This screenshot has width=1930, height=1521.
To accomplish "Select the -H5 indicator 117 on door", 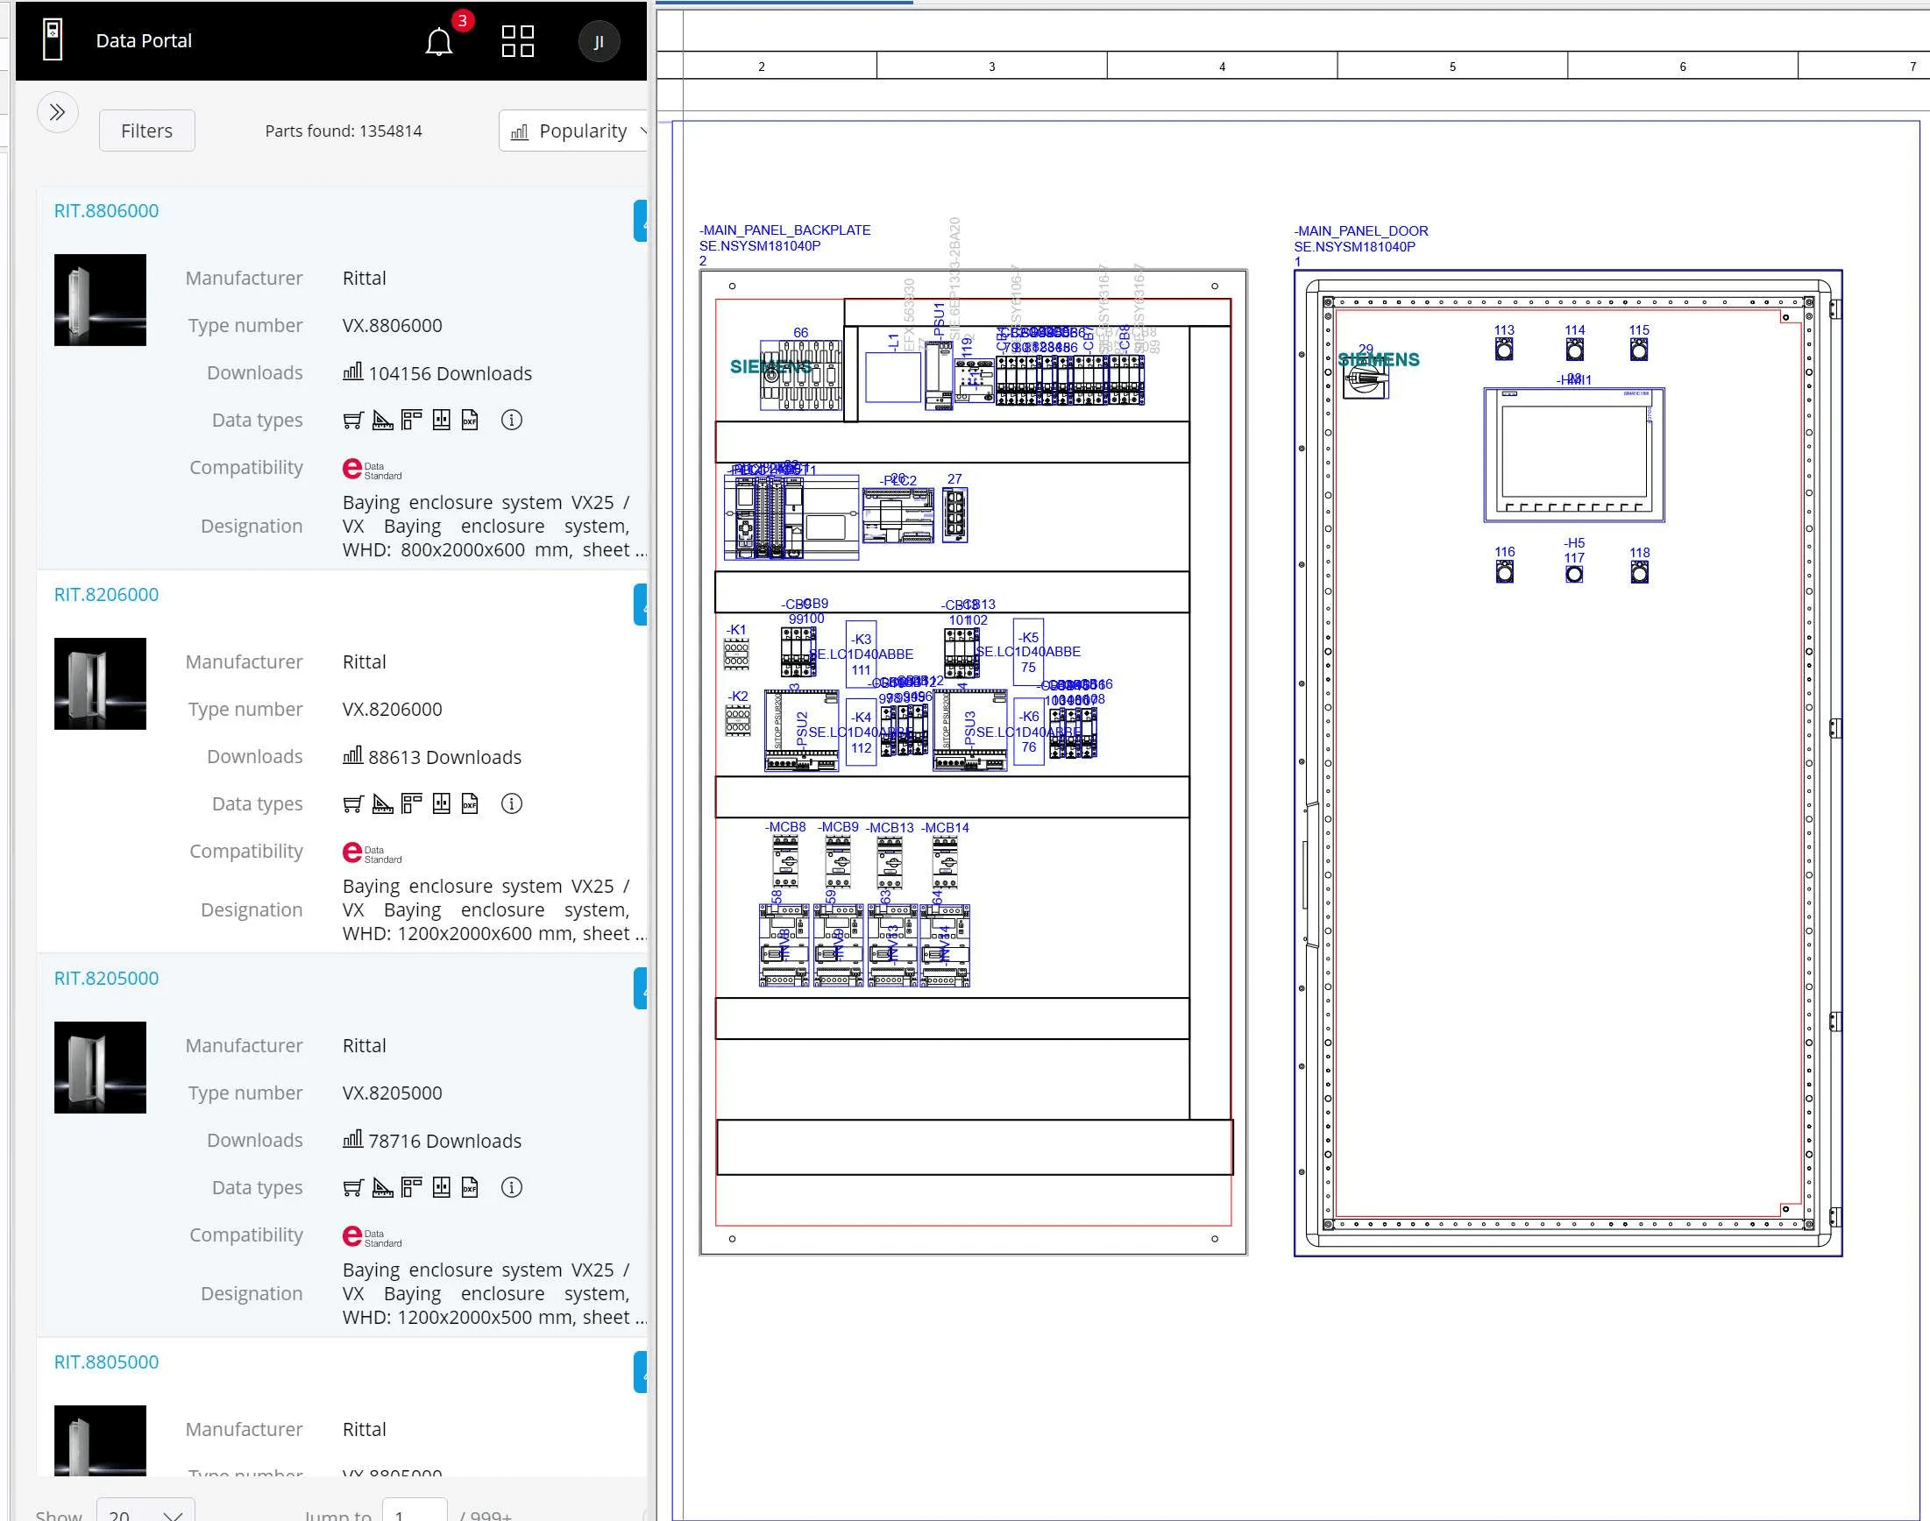I will coord(1575,574).
